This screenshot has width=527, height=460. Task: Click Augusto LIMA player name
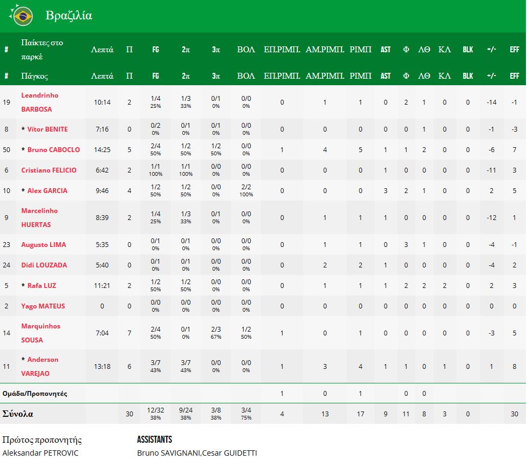(x=43, y=245)
